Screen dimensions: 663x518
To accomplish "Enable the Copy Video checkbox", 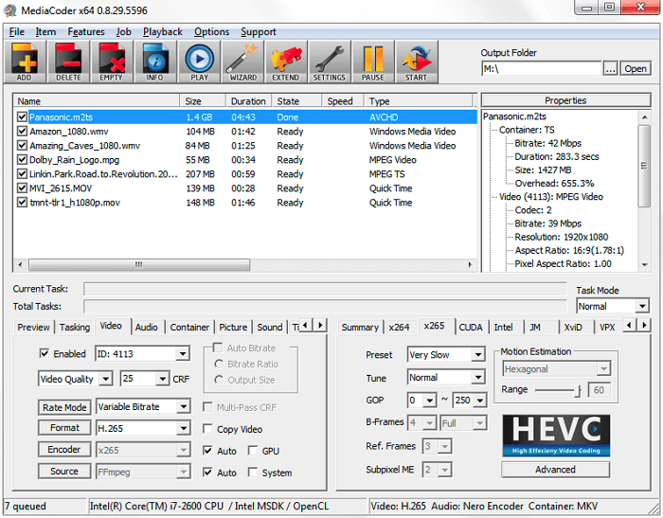I will pos(207,430).
